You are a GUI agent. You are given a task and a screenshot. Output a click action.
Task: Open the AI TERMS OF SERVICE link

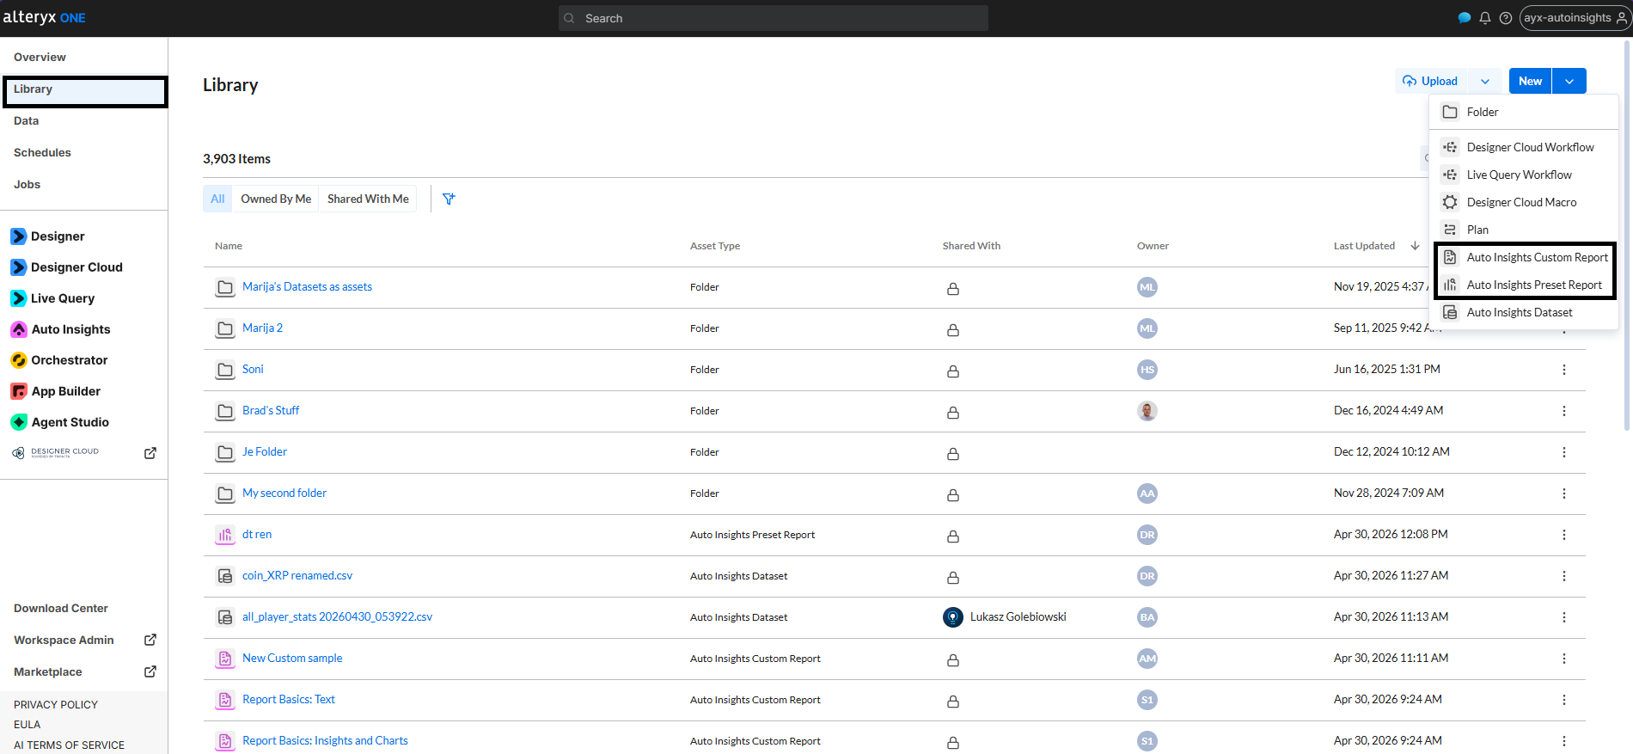click(x=69, y=745)
